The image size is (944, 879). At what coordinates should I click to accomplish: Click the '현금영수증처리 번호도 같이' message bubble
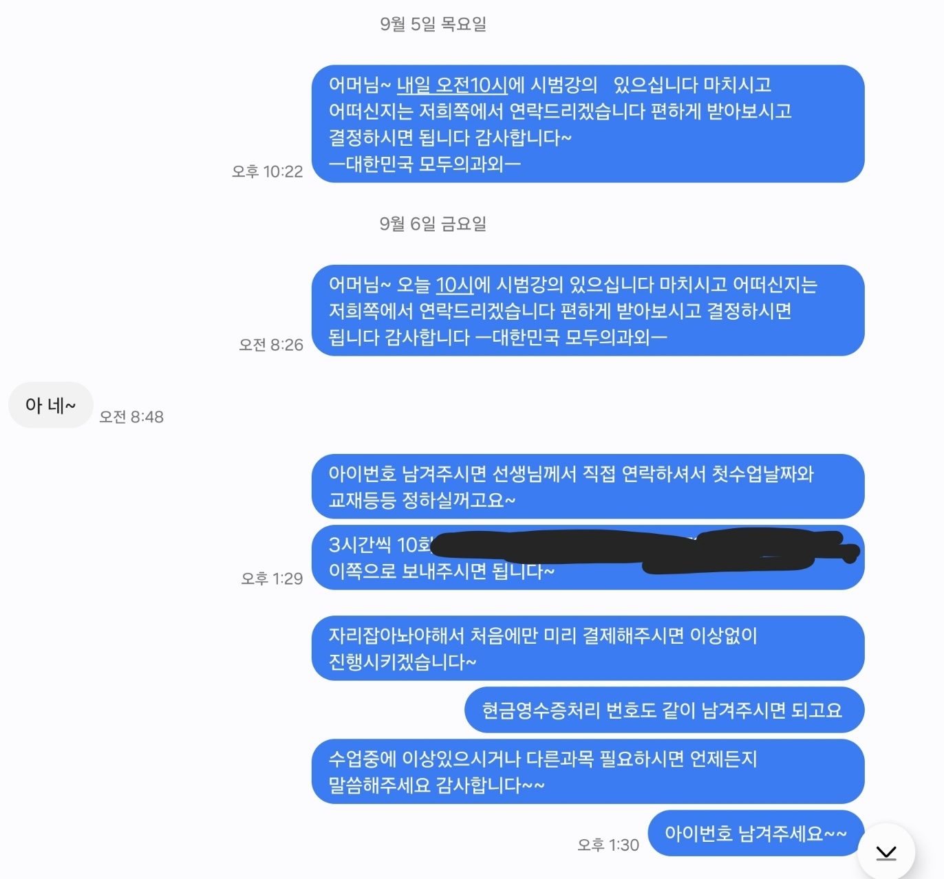[x=664, y=710]
